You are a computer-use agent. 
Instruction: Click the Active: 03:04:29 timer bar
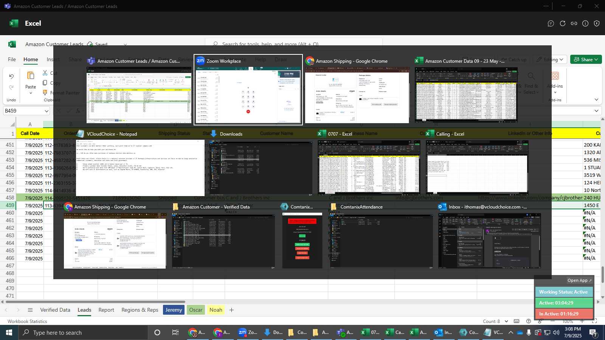[x=564, y=303]
